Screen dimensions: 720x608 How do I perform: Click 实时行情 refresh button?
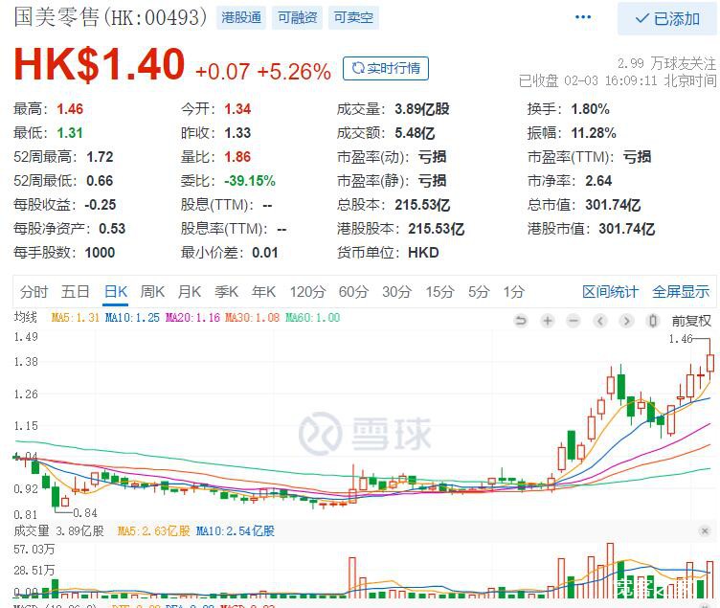tap(386, 68)
